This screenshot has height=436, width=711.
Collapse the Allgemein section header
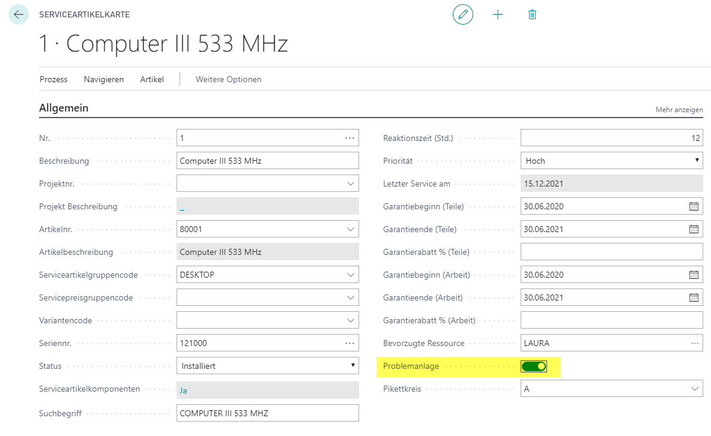(x=64, y=108)
